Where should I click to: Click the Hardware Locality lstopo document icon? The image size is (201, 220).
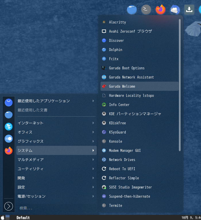click(104, 96)
